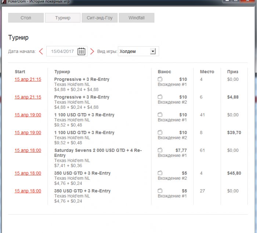Click wallet icon for 1 100 USD GTD entry #1
This screenshot has width=257, height=233.
coord(160,115)
